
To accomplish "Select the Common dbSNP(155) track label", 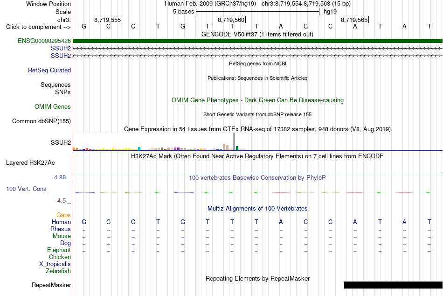I will 42,121.
